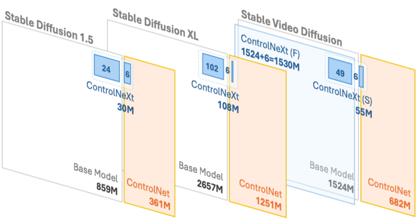
Task: Select the 6 block beside the 102 box
Action: coord(228,70)
